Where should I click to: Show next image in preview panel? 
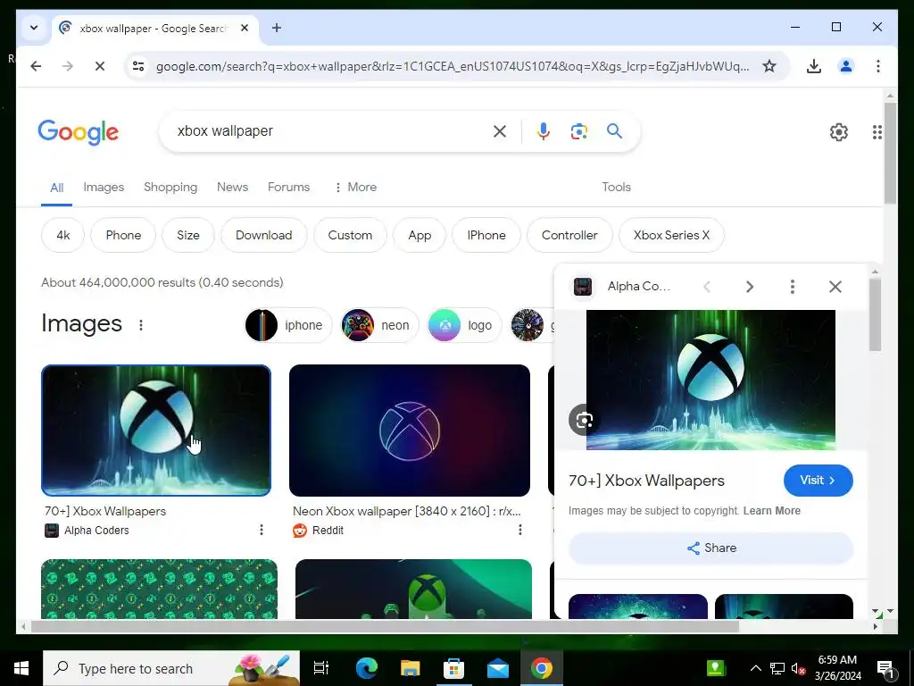750,287
